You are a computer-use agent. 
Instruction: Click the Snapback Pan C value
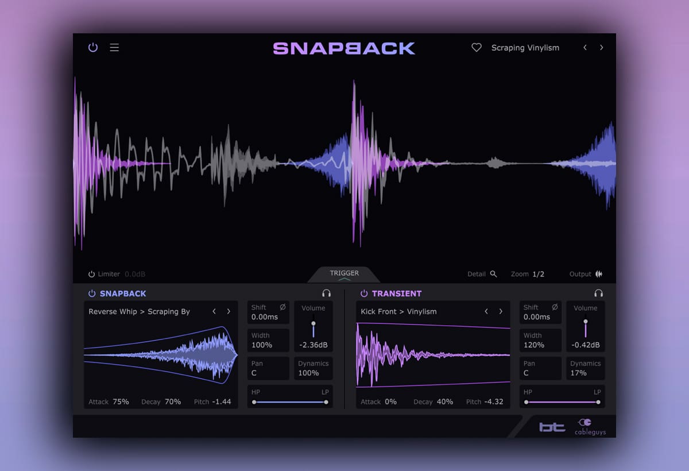click(254, 373)
